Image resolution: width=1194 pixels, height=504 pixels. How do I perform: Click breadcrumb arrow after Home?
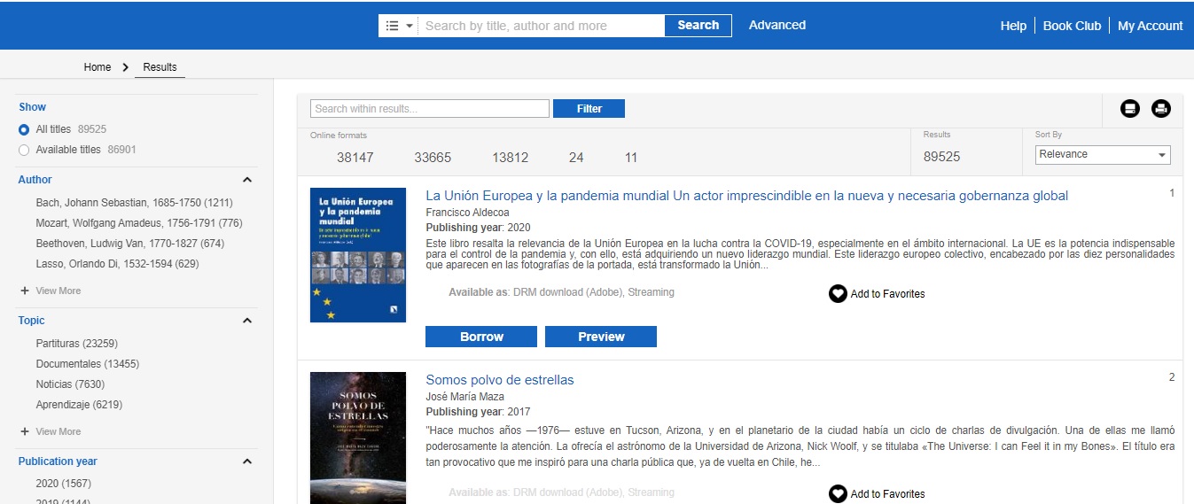point(125,67)
